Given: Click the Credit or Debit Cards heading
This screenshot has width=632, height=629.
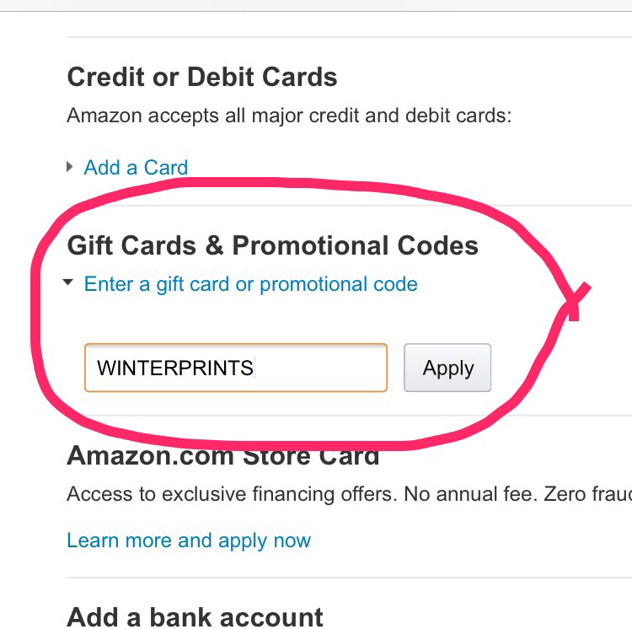Looking at the screenshot, I should point(202,78).
